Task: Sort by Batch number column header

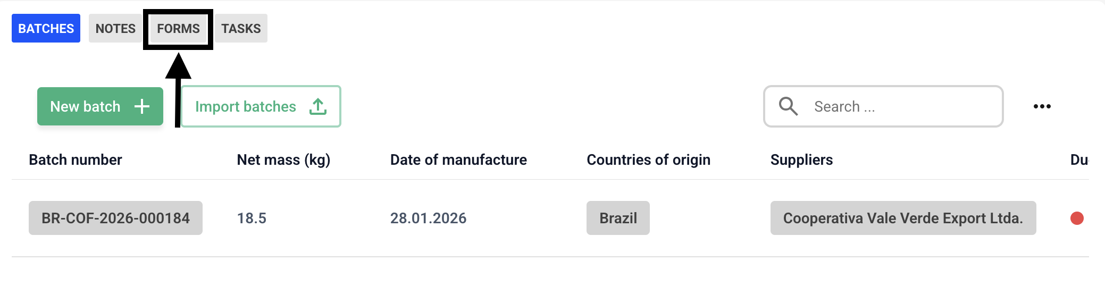Action: (x=76, y=159)
